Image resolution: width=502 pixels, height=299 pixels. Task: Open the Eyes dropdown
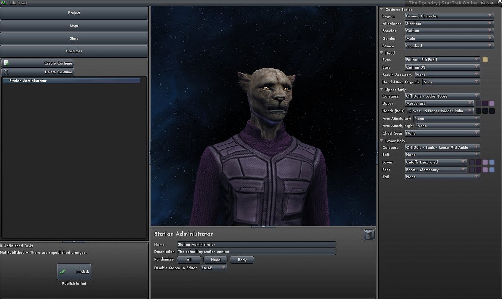point(443,60)
